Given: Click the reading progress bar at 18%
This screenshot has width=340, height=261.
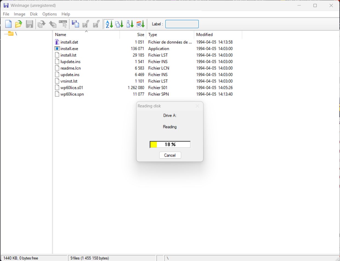Looking at the screenshot, I should 170,145.
